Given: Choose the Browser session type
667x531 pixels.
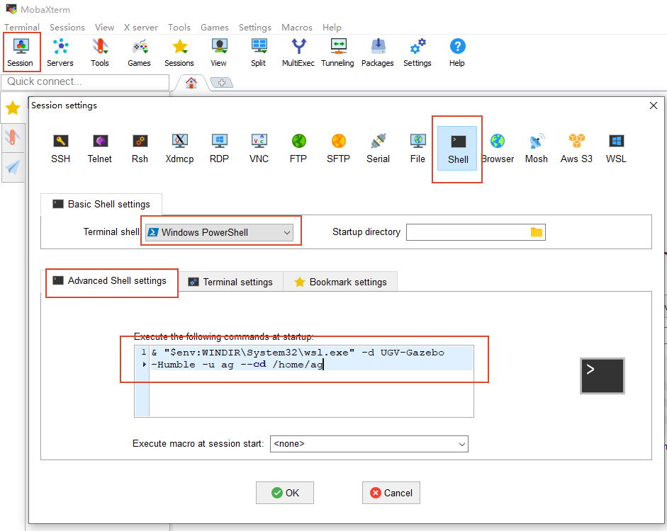Looking at the screenshot, I should tap(498, 148).
